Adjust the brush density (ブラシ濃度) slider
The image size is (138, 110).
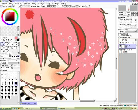(x=14, y=63)
